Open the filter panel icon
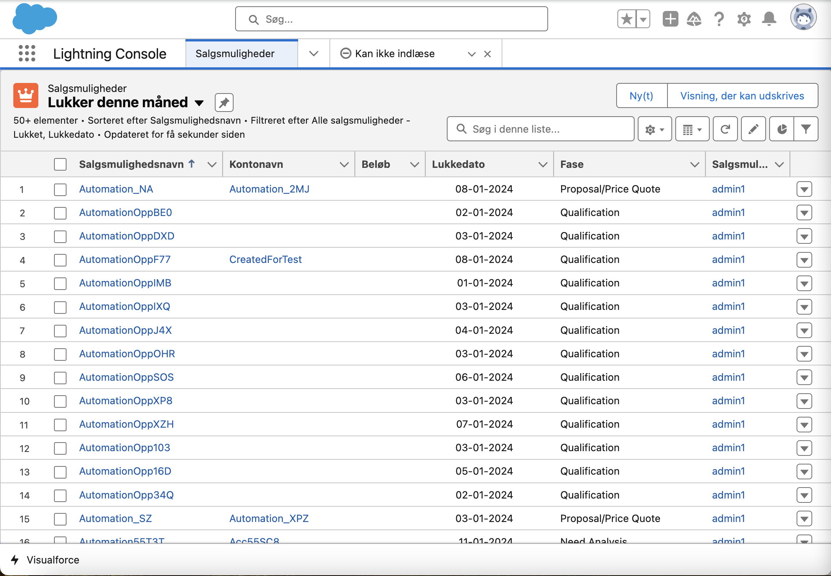Viewport: 831px width, 576px height. pyautogui.click(x=805, y=129)
